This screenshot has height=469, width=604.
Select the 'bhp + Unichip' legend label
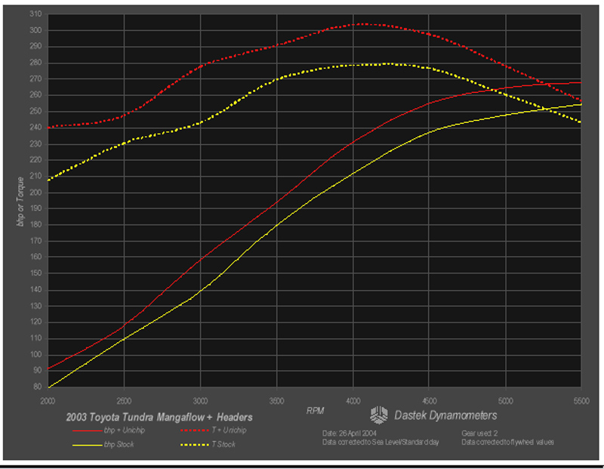[x=125, y=430]
